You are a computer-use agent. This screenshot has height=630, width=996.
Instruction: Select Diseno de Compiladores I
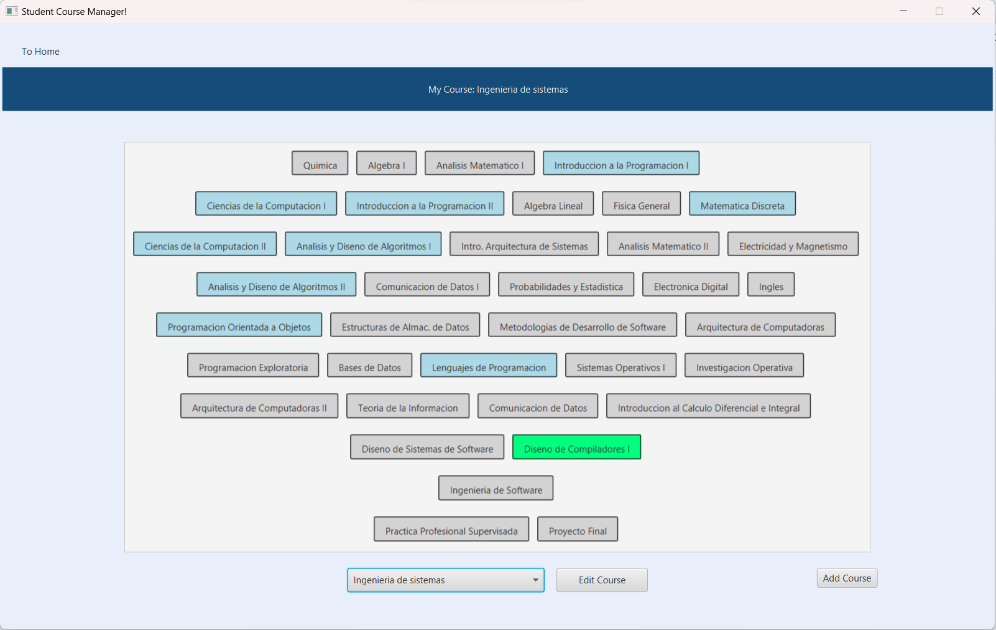(x=576, y=447)
